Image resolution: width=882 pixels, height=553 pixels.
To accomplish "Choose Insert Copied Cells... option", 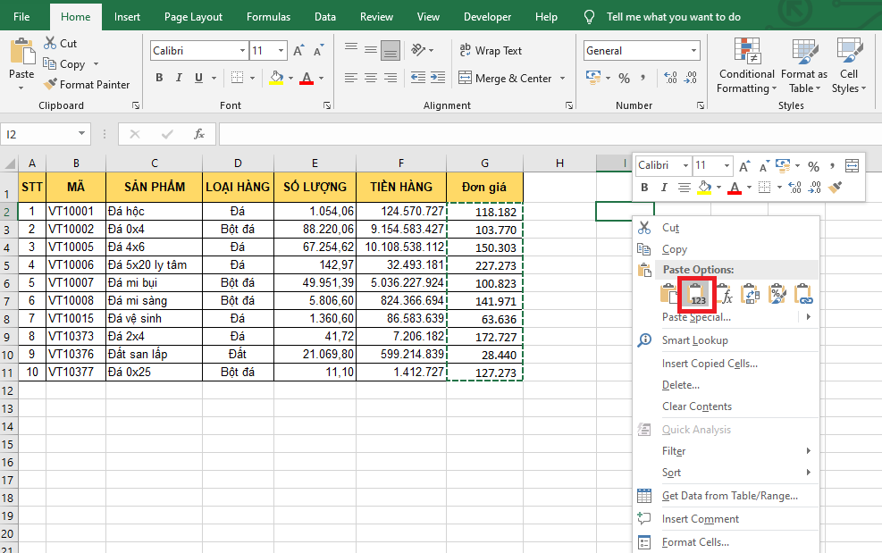I will point(710,364).
